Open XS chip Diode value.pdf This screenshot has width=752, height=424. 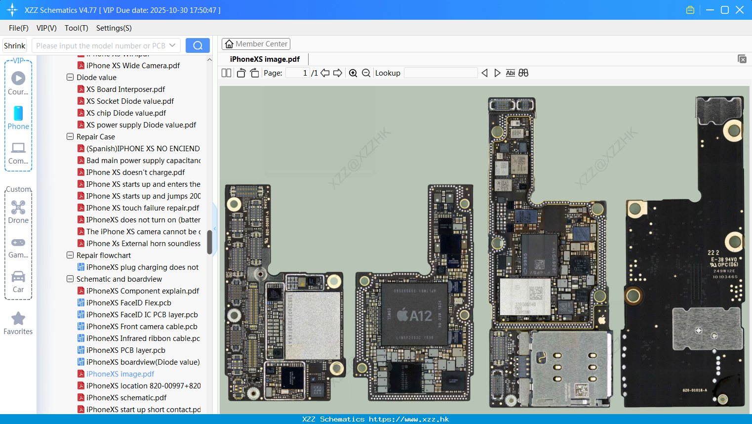tap(126, 113)
